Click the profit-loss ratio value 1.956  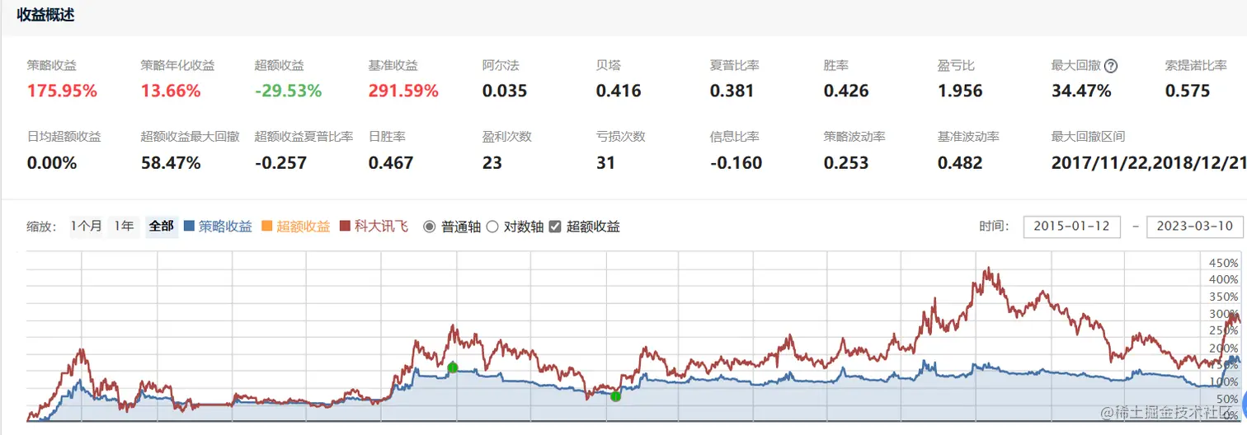coord(960,91)
